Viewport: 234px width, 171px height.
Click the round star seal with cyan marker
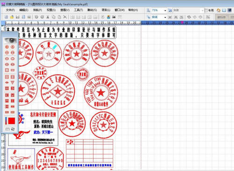click(49, 54)
